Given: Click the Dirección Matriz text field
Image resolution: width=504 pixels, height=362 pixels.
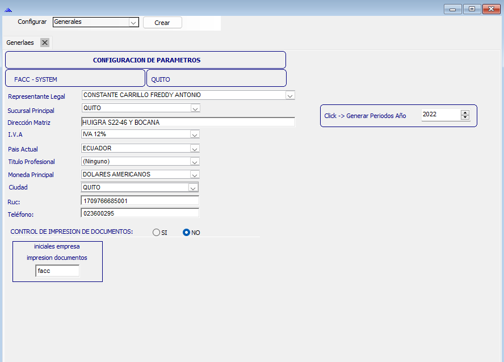Looking at the screenshot, I should 188,123.
